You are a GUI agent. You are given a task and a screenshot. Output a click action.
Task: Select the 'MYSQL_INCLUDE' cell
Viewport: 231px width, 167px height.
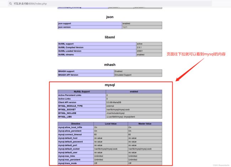[x=82, y=113]
